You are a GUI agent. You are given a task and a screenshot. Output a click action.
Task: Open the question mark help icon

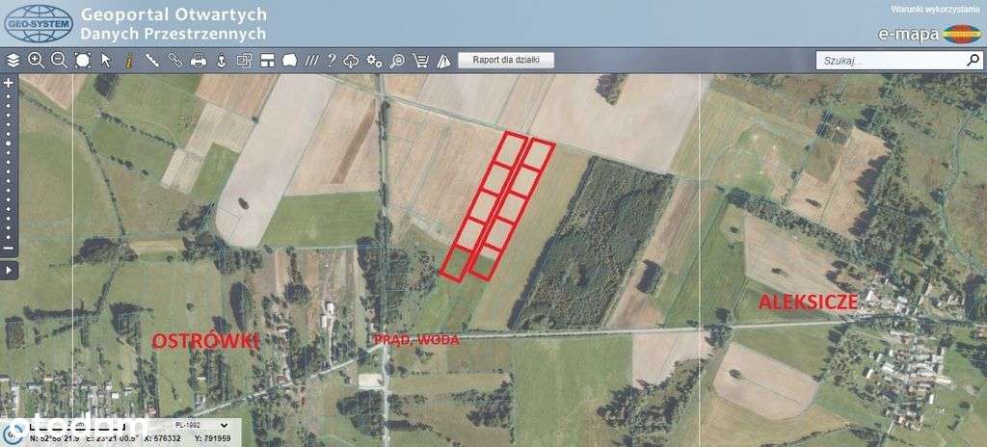332,61
